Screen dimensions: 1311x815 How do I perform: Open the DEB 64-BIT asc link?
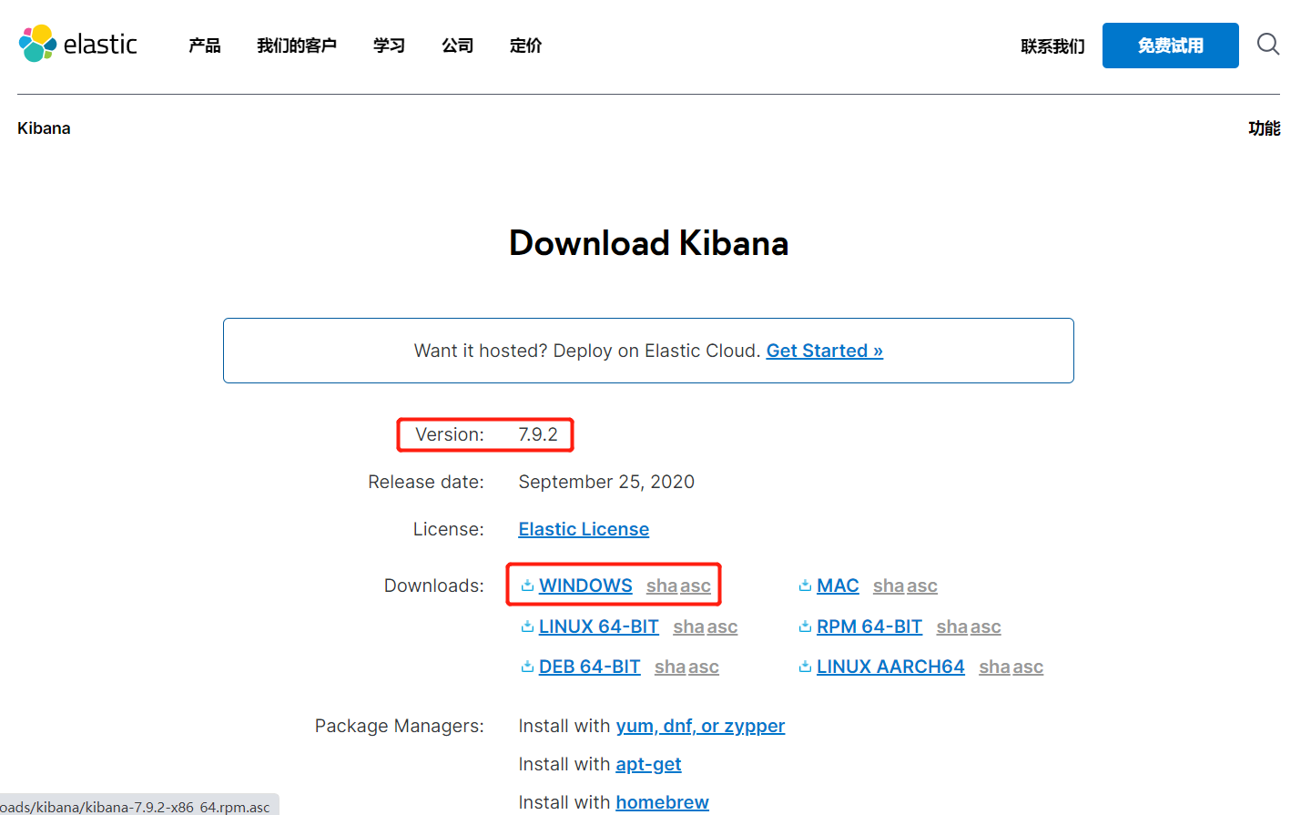[704, 667]
